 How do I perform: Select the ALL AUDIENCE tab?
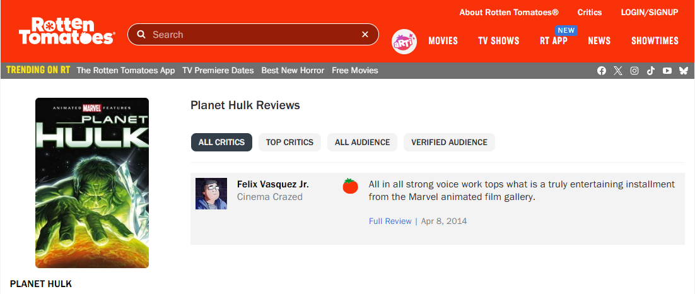pos(362,143)
